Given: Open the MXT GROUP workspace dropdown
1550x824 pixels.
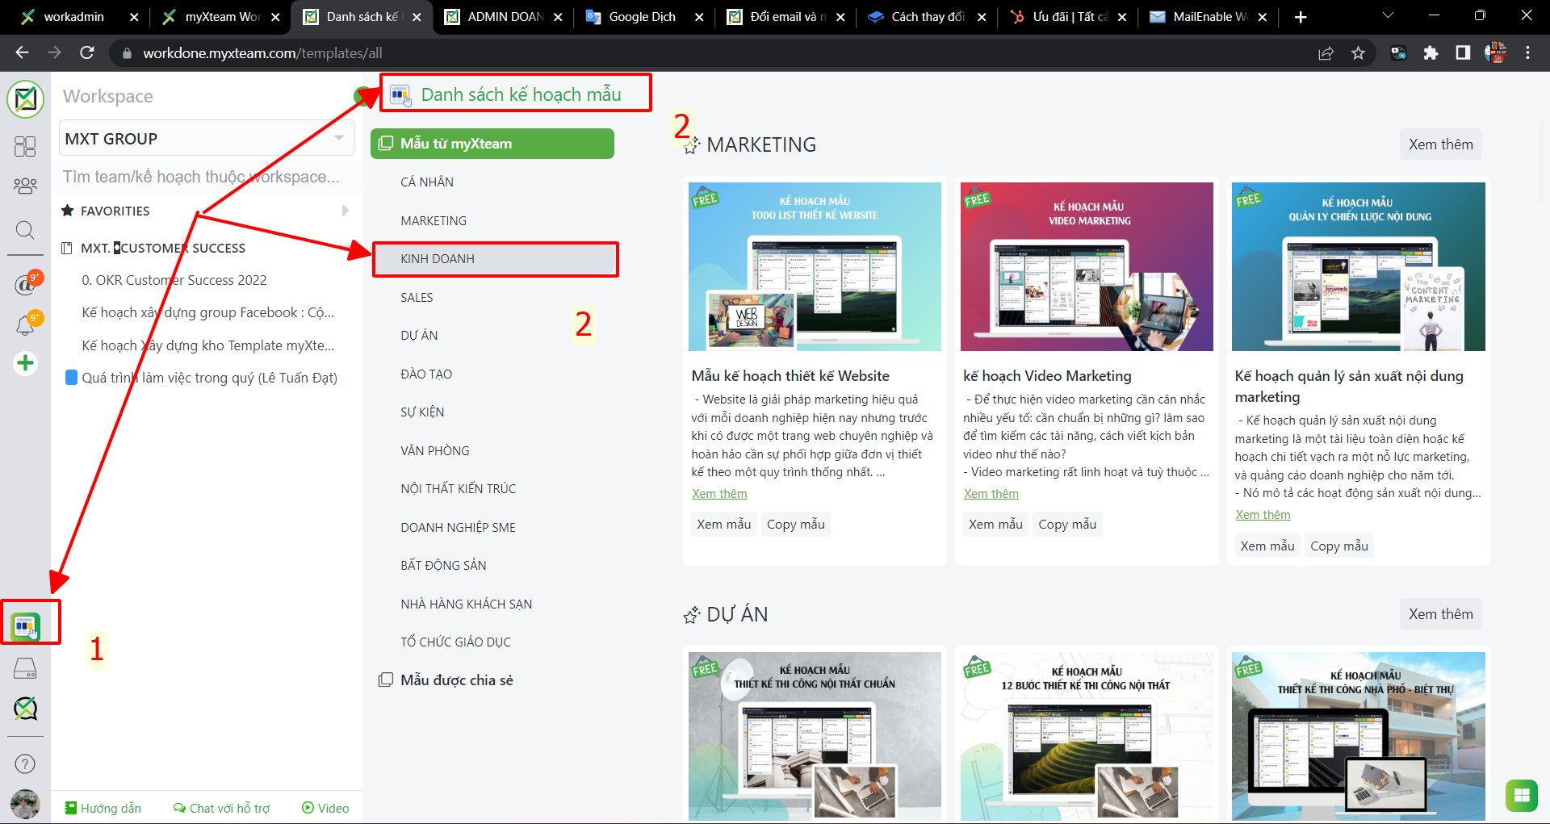Looking at the screenshot, I should [207, 139].
